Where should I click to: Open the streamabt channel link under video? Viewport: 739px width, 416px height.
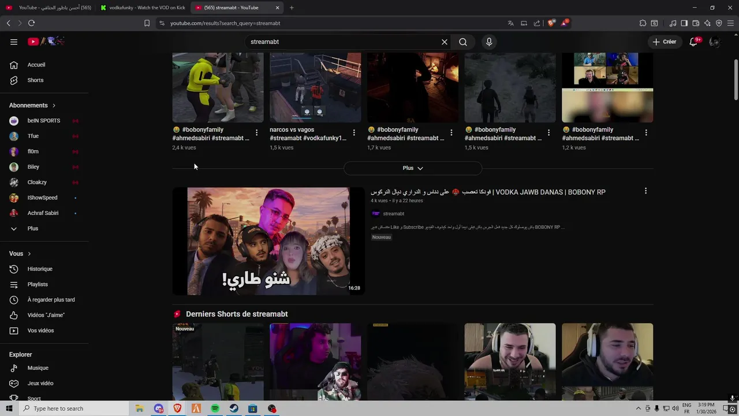pyautogui.click(x=394, y=214)
